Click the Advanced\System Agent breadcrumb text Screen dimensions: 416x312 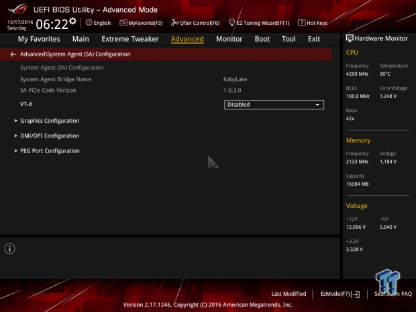tap(75, 54)
